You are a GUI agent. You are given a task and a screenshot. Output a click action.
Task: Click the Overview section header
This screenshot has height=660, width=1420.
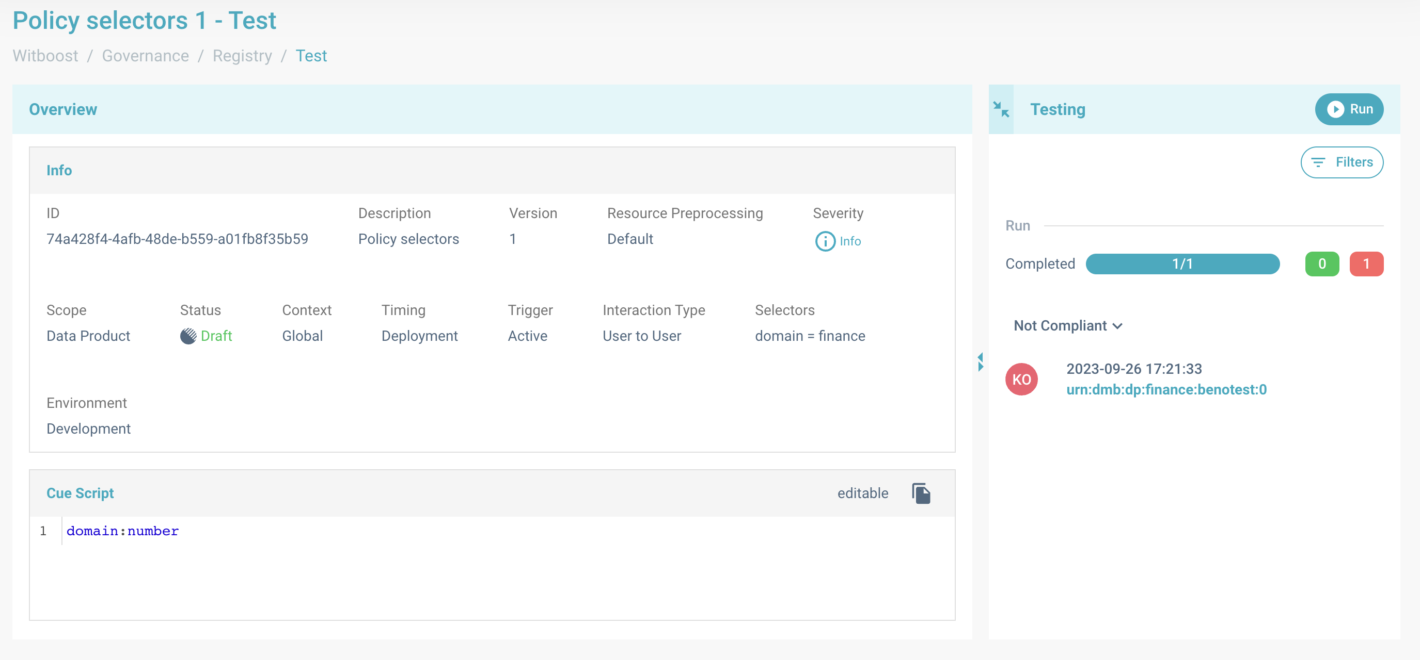[x=63, y=109]
